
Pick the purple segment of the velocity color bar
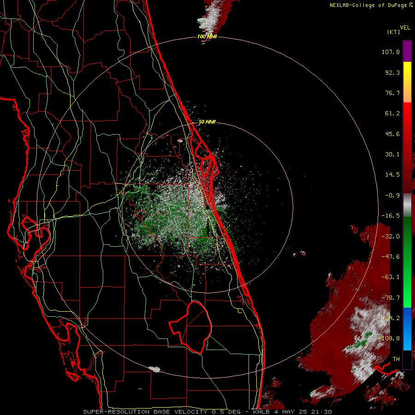[407, 51]
